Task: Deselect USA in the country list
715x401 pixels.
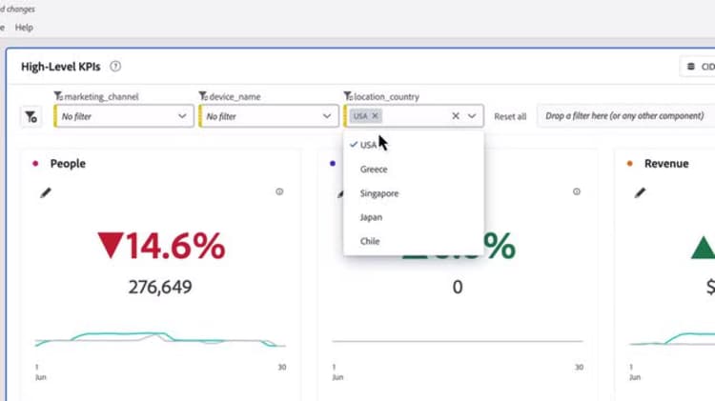Action: click(x=414, y=145)
